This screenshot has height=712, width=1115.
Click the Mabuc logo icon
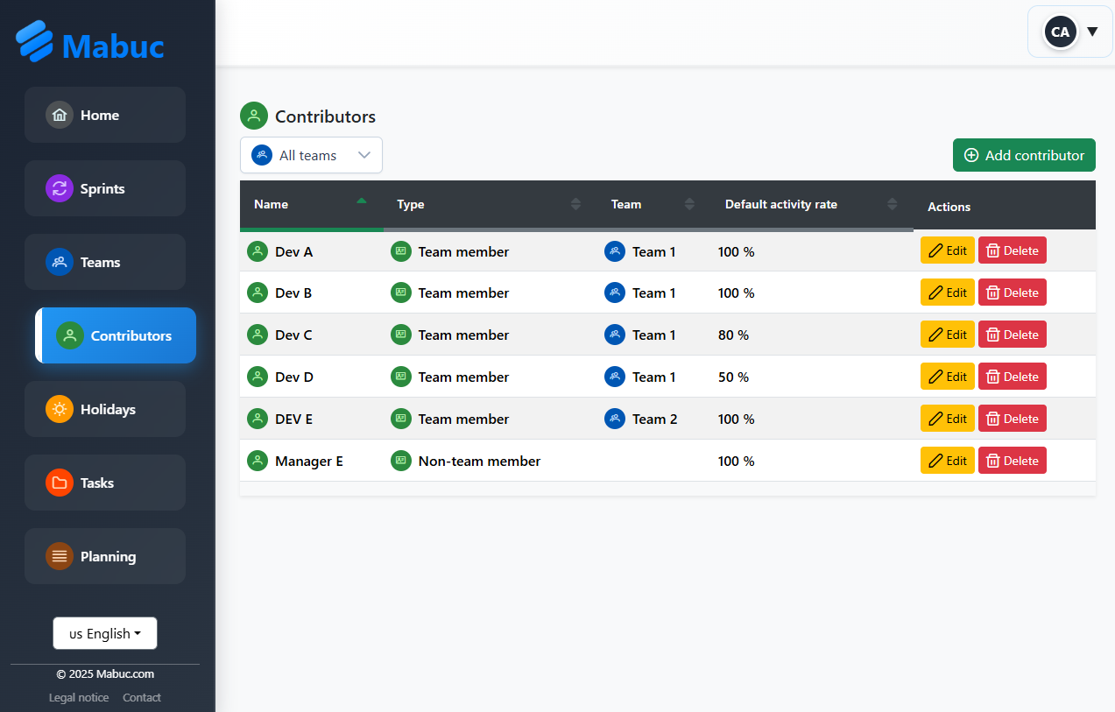click(x=32, y=39)
